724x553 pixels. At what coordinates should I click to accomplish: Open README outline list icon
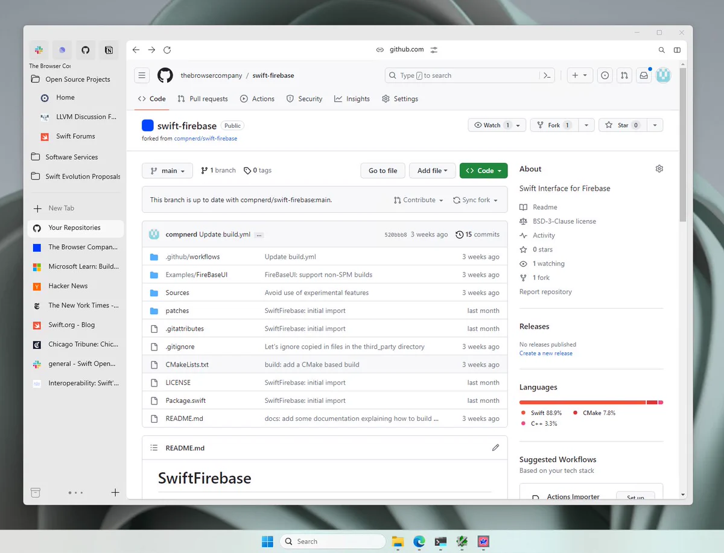coord(154,448)
